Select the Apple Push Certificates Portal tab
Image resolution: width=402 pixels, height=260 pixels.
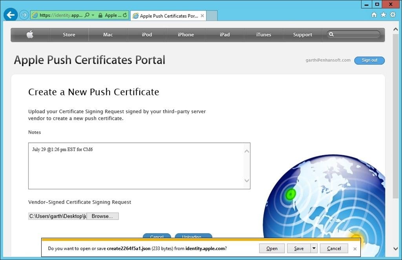(168, 16)
